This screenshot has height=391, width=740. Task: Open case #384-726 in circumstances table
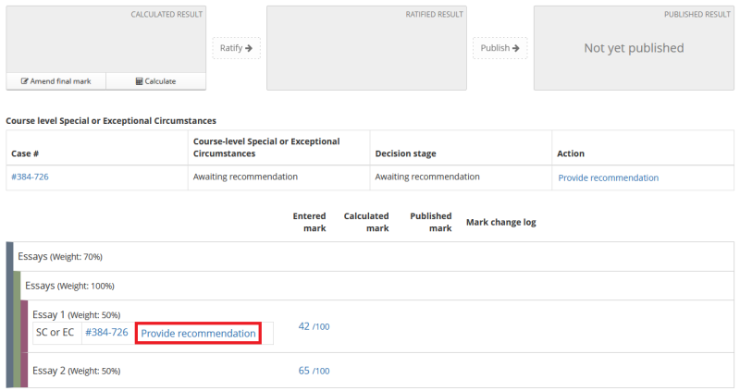pyautogui.click(x=30, y=177)
